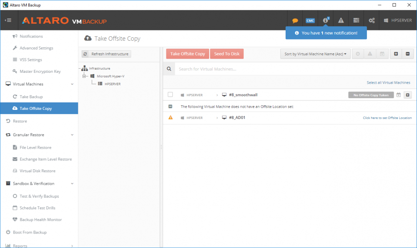The height and width of the screenshot is (248, 417).
Task: Focus the Search for Virtual Machines field
Action: point(295,69)
